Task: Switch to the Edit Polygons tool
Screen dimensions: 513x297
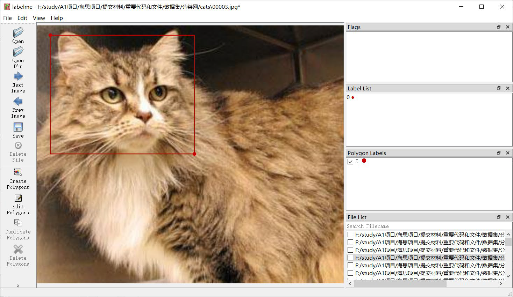Action: pyautogui.click(x=18, y=198)
